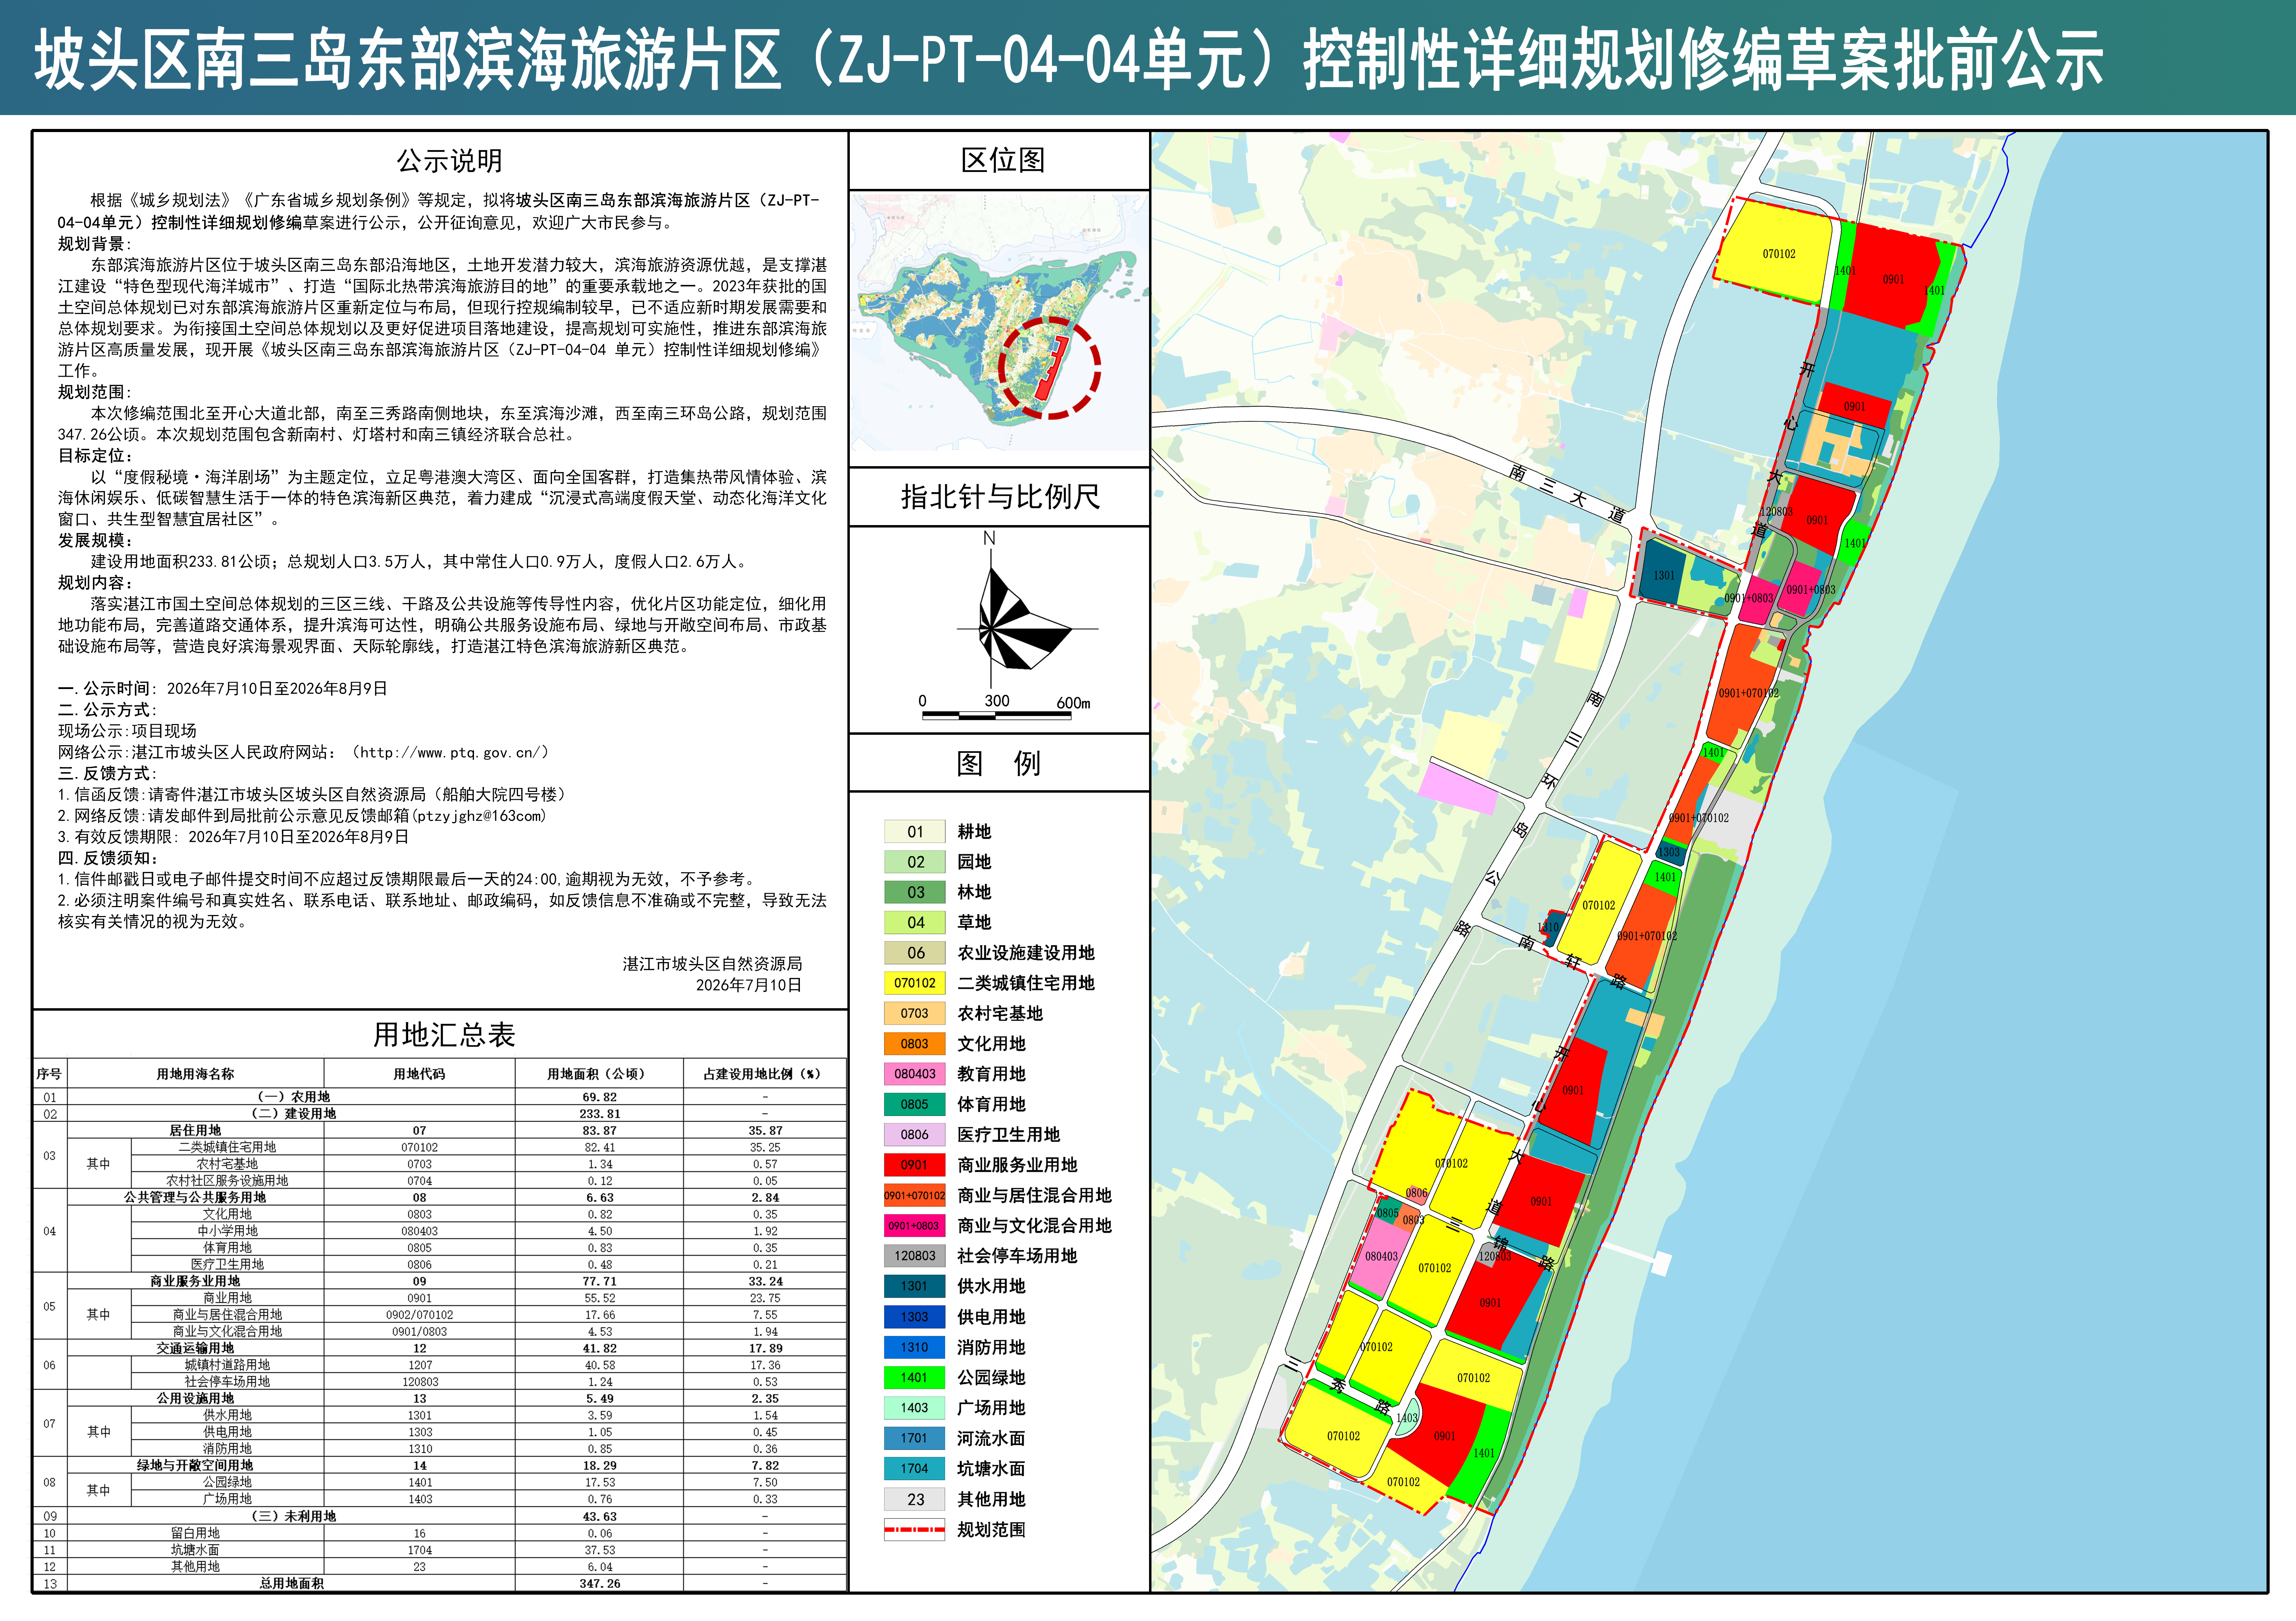Click the red 0901 商业服务业用地 legend swatch
The image size is (2296, 1621).
(914, 1164)
